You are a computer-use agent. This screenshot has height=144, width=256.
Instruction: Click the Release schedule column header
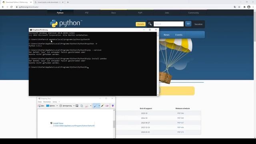point(182,108)
